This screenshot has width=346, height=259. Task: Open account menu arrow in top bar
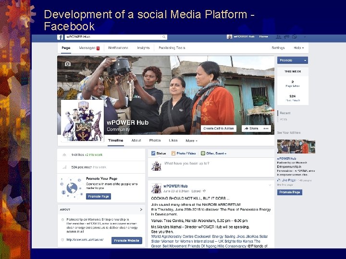305,37
